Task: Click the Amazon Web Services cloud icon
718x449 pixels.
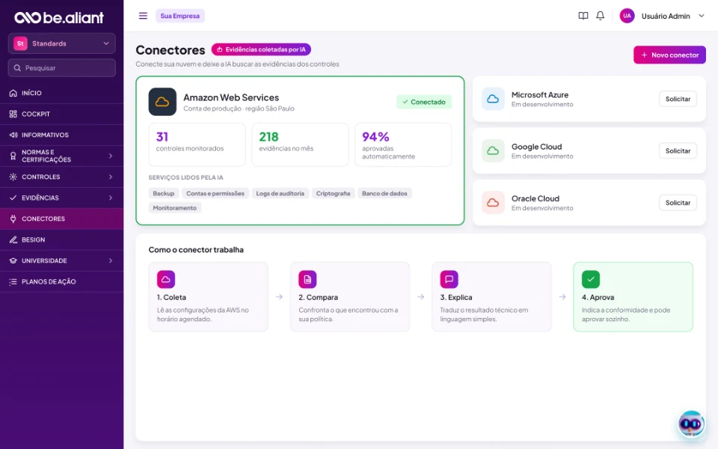Action: click(162, 102)
